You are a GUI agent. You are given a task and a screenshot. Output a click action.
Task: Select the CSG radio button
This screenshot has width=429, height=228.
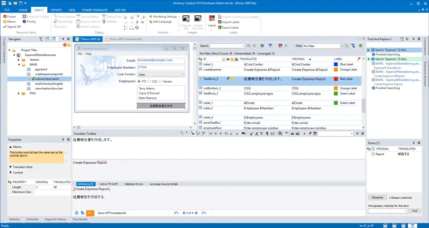[149, 82]
